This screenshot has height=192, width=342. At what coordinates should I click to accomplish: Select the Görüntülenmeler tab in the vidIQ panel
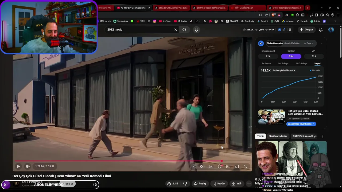275,43
